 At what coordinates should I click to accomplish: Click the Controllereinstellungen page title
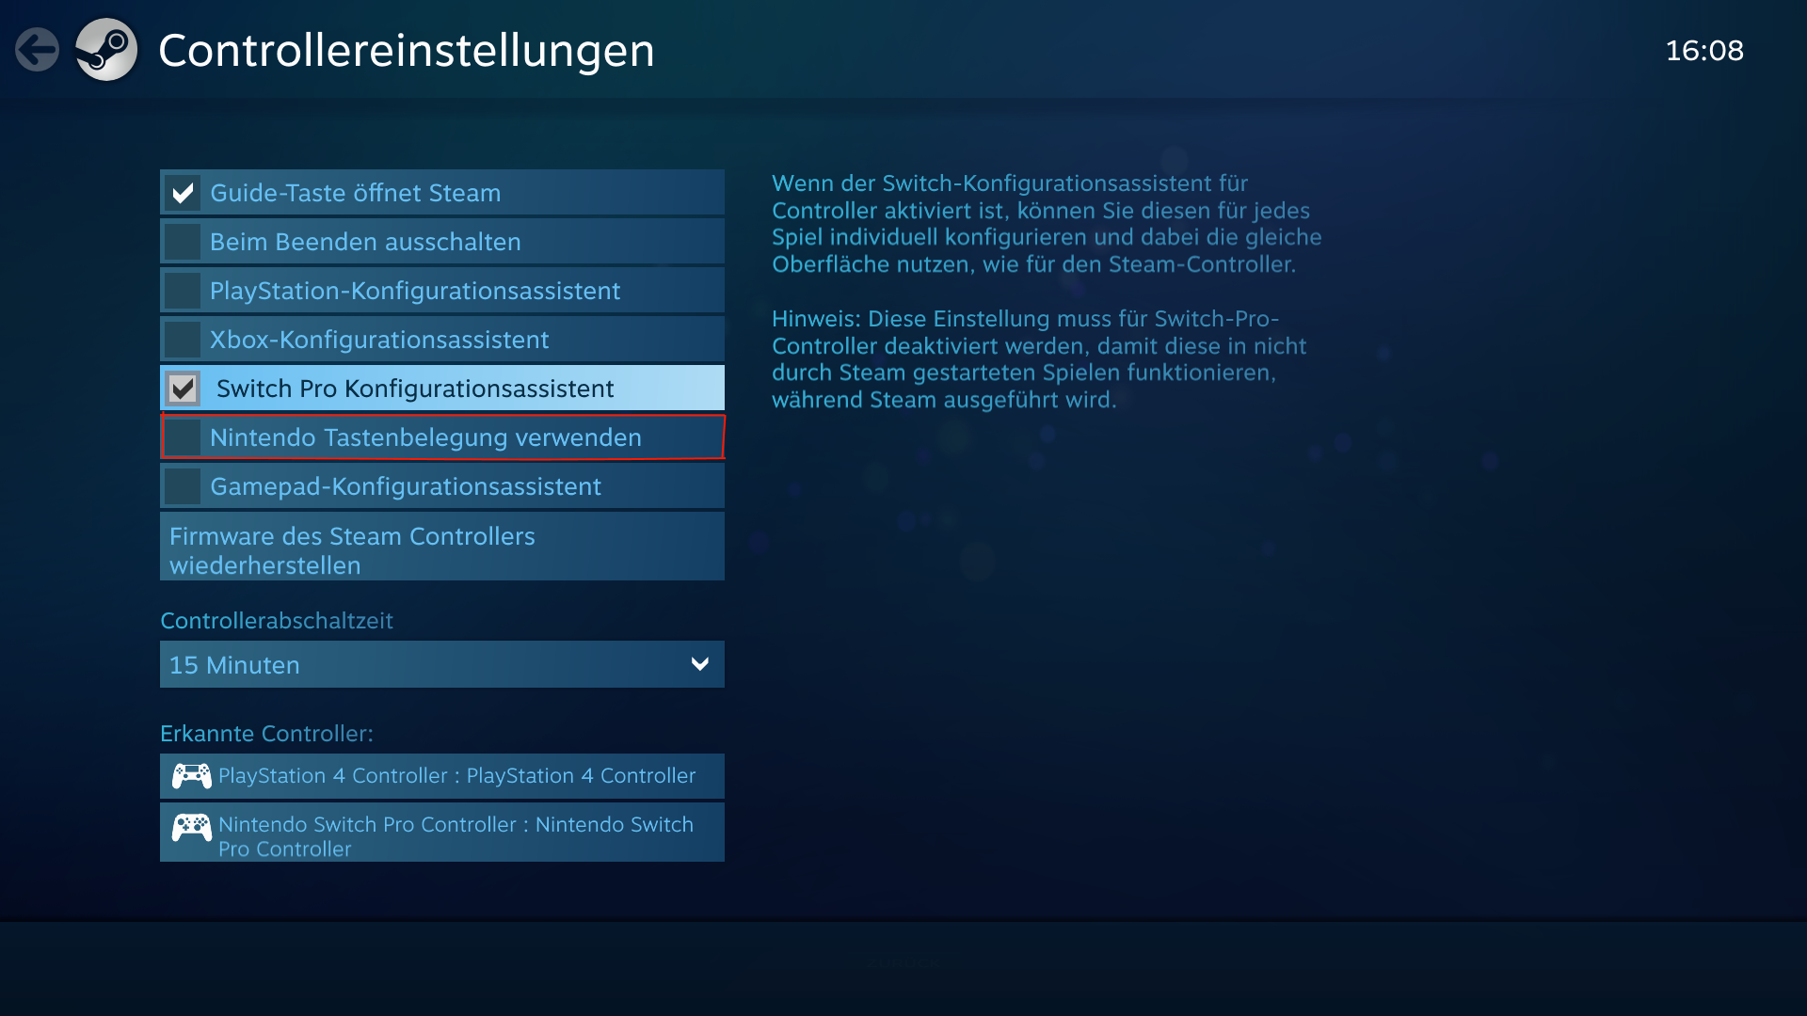coord(407,51)
